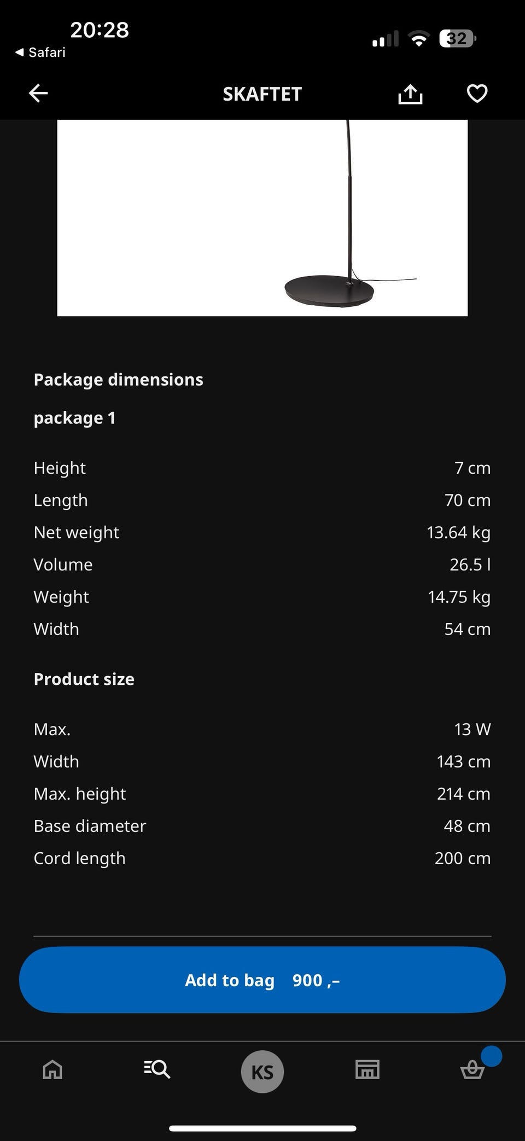The image size is (525, 1141).
Task: Select the Net weight row
Action: click(x=262, y=532)
